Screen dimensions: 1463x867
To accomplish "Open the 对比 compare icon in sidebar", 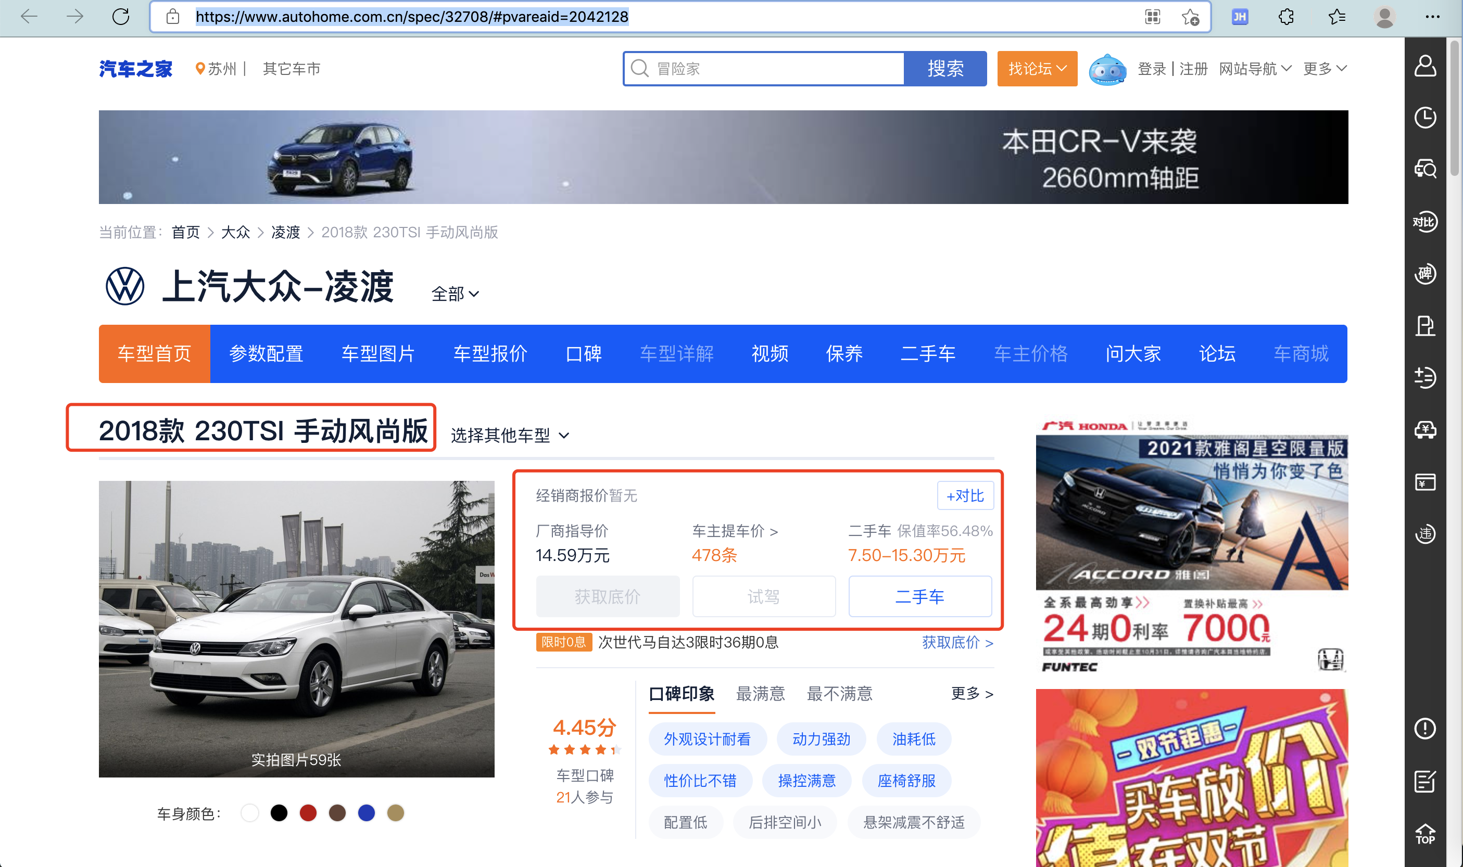I will [1425, 221].
